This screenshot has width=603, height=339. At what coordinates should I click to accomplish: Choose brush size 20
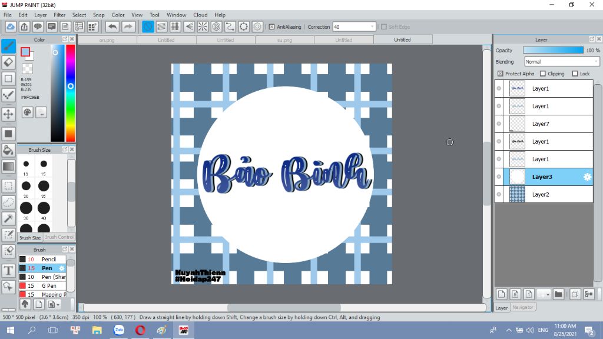tap(26, 186)
